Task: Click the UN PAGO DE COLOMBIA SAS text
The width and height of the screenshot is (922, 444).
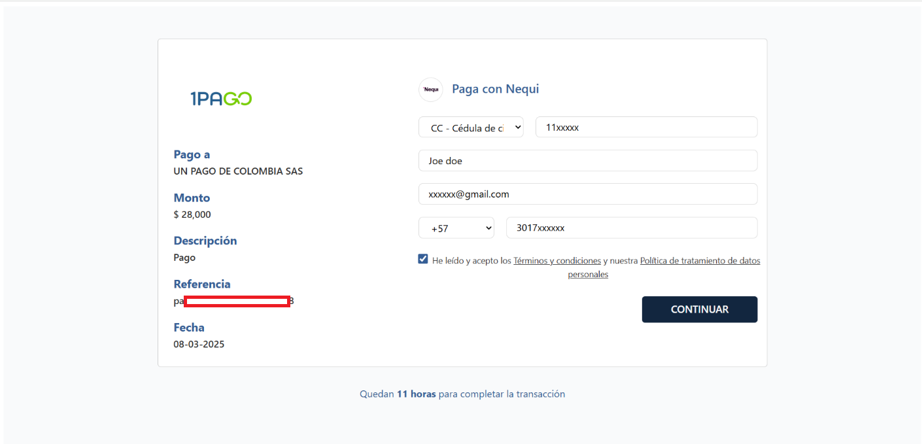Action: (238, 171)
